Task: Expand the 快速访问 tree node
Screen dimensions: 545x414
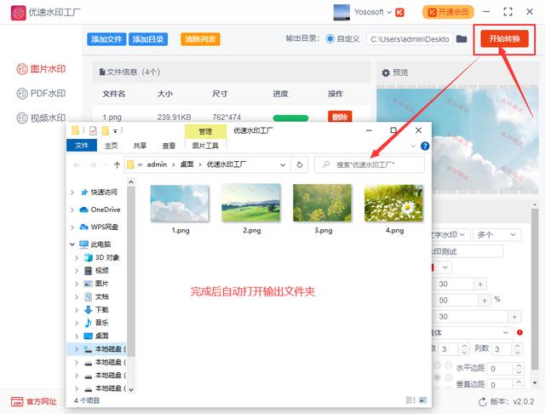Action: [72, 193]
